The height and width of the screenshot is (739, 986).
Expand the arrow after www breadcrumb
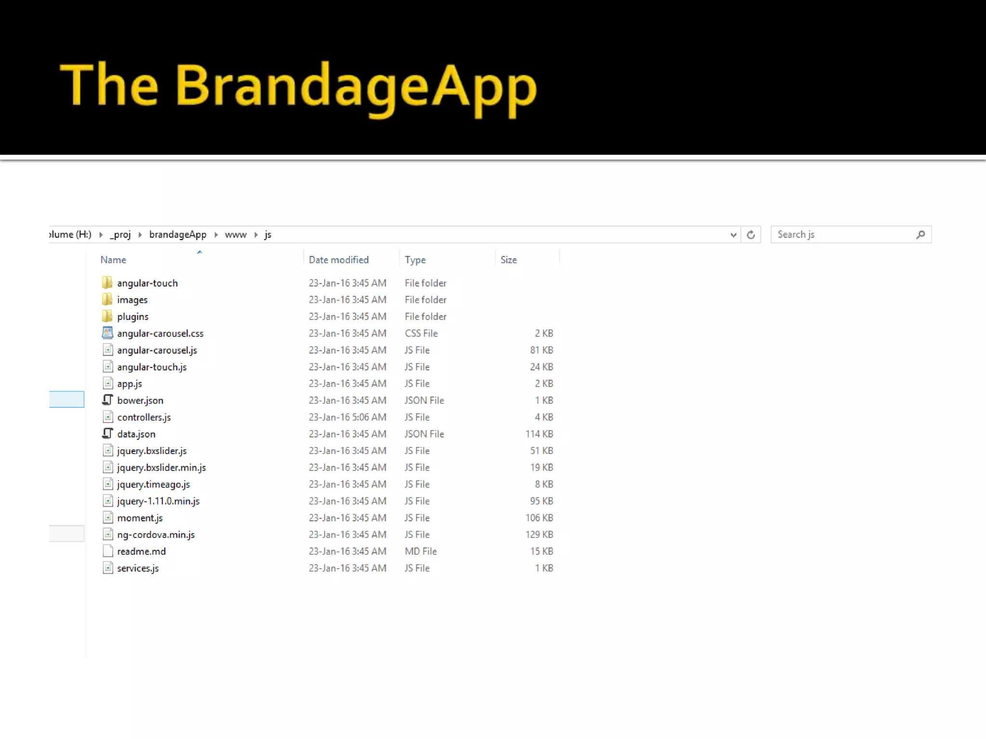tap(256, 235)
